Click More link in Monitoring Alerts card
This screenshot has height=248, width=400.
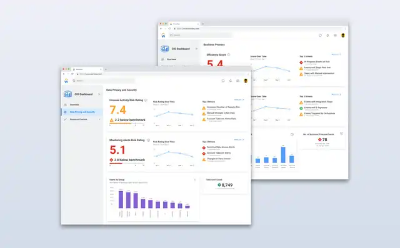[239, 140]
